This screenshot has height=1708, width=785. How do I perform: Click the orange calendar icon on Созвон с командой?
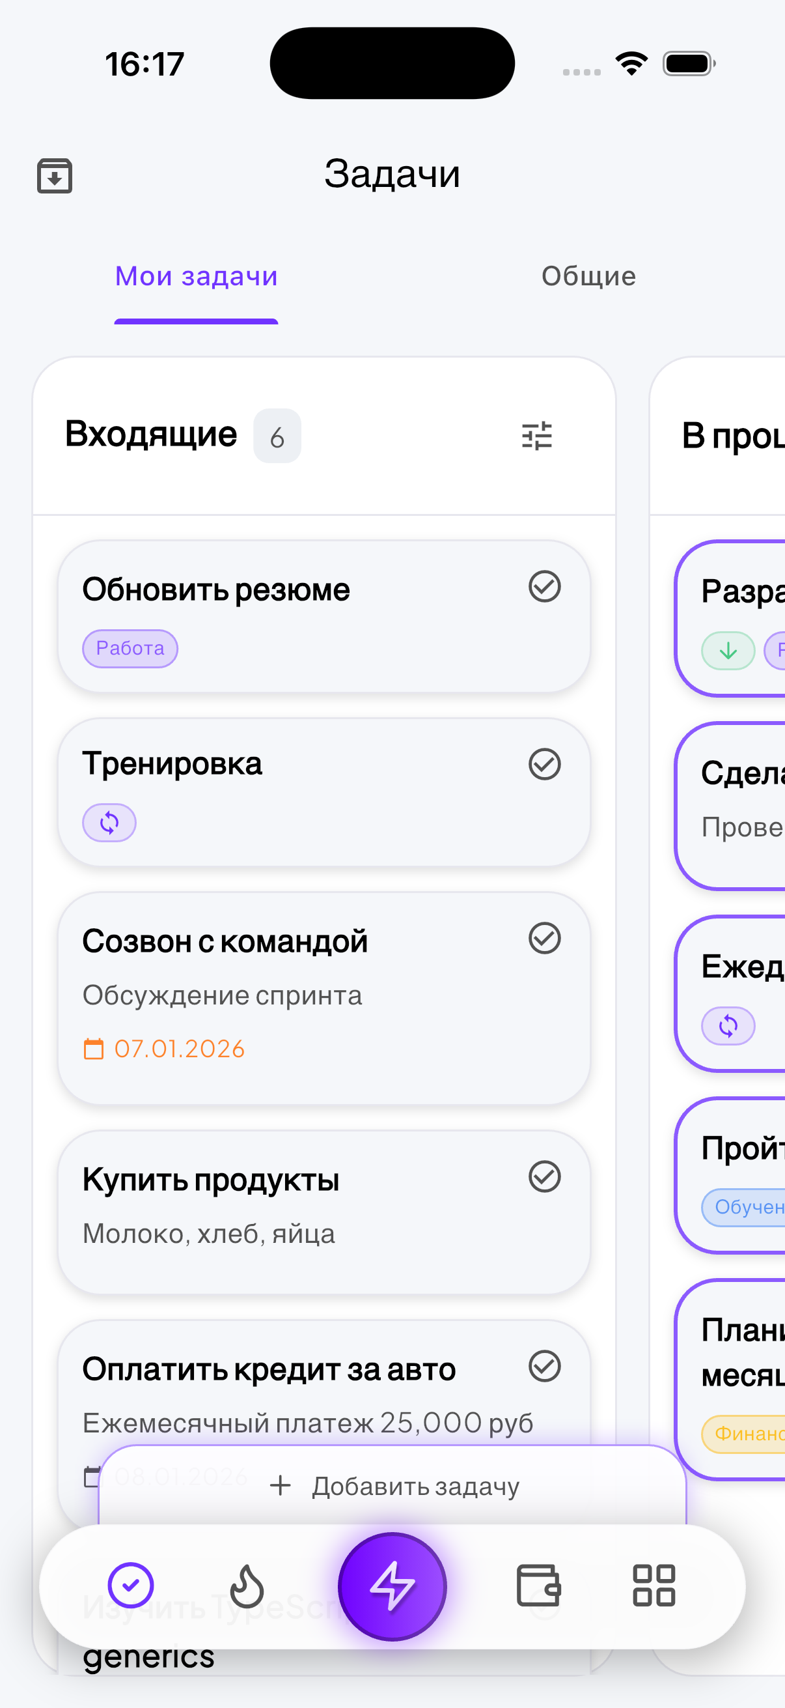[92, 1048]
